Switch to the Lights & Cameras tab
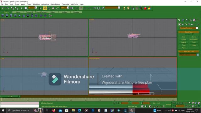This screenshot has height=113, width=201. 41,12
